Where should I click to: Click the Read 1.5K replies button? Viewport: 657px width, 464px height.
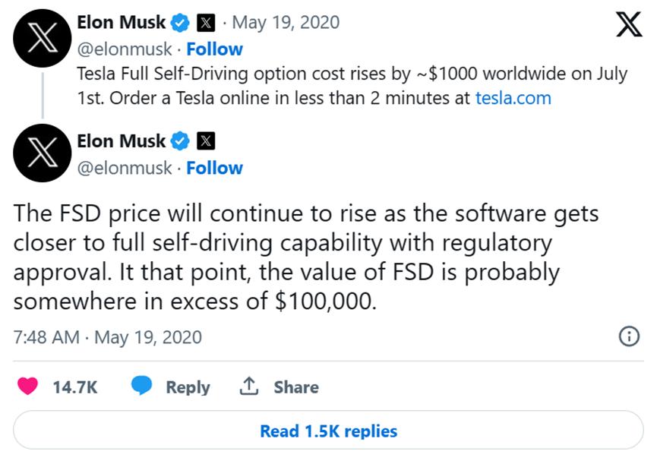click(x=328, y=431)
